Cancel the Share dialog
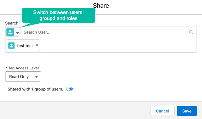This screenshot has width=202, height=119. coord(163,111)
